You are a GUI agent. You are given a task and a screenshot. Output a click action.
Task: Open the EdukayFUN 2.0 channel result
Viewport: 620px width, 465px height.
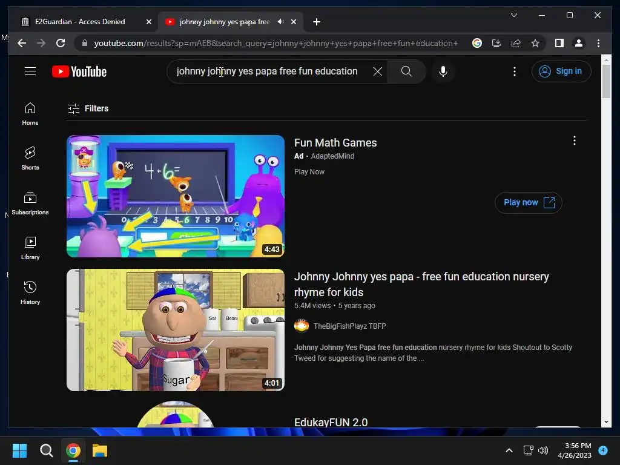(x=331, y=422)
